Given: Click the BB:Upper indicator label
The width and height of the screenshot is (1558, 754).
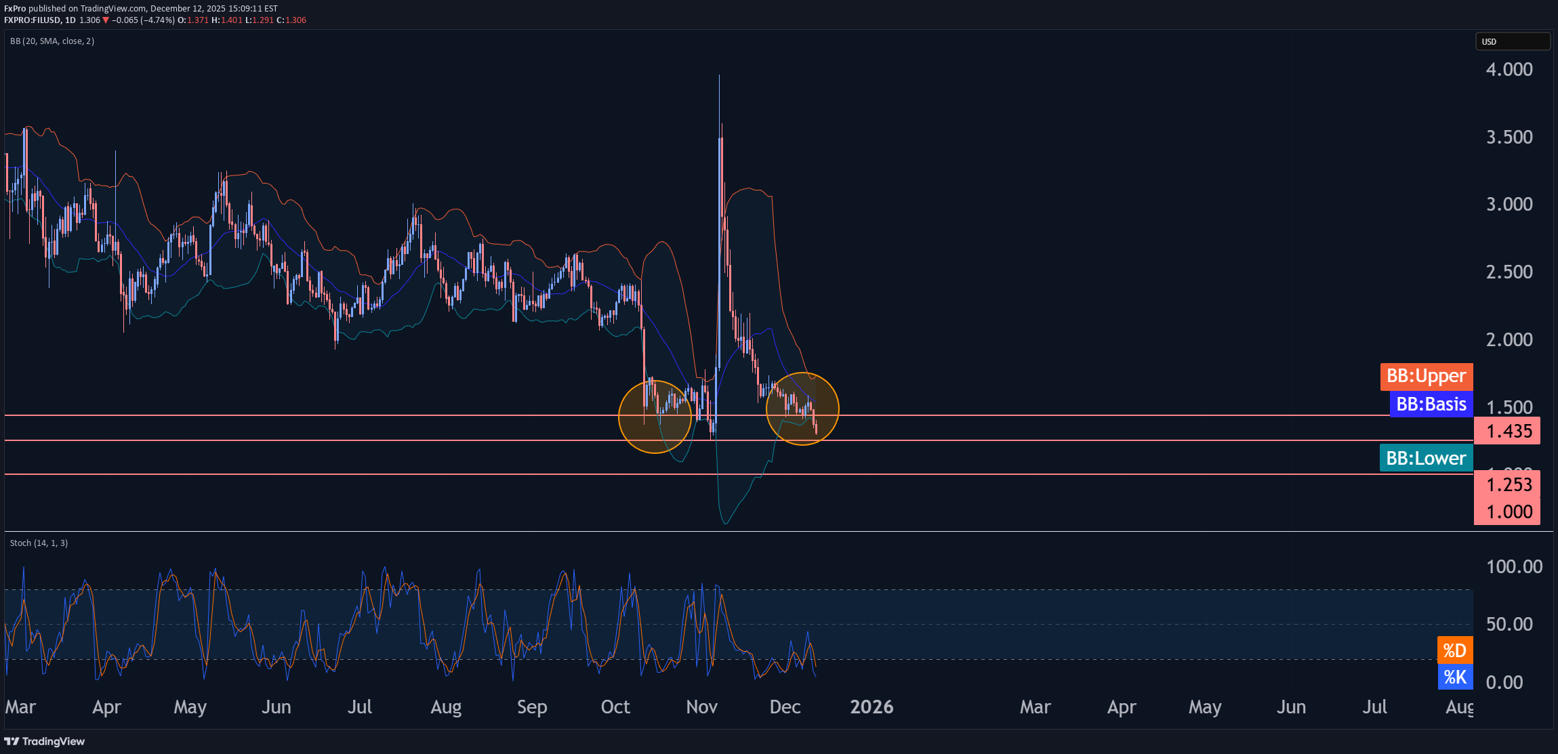Looking at the screenshot, I should click(x=1426, y=376).
